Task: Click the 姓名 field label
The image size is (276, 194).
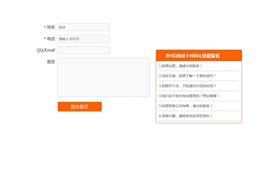Action: (x=51, y=27)
